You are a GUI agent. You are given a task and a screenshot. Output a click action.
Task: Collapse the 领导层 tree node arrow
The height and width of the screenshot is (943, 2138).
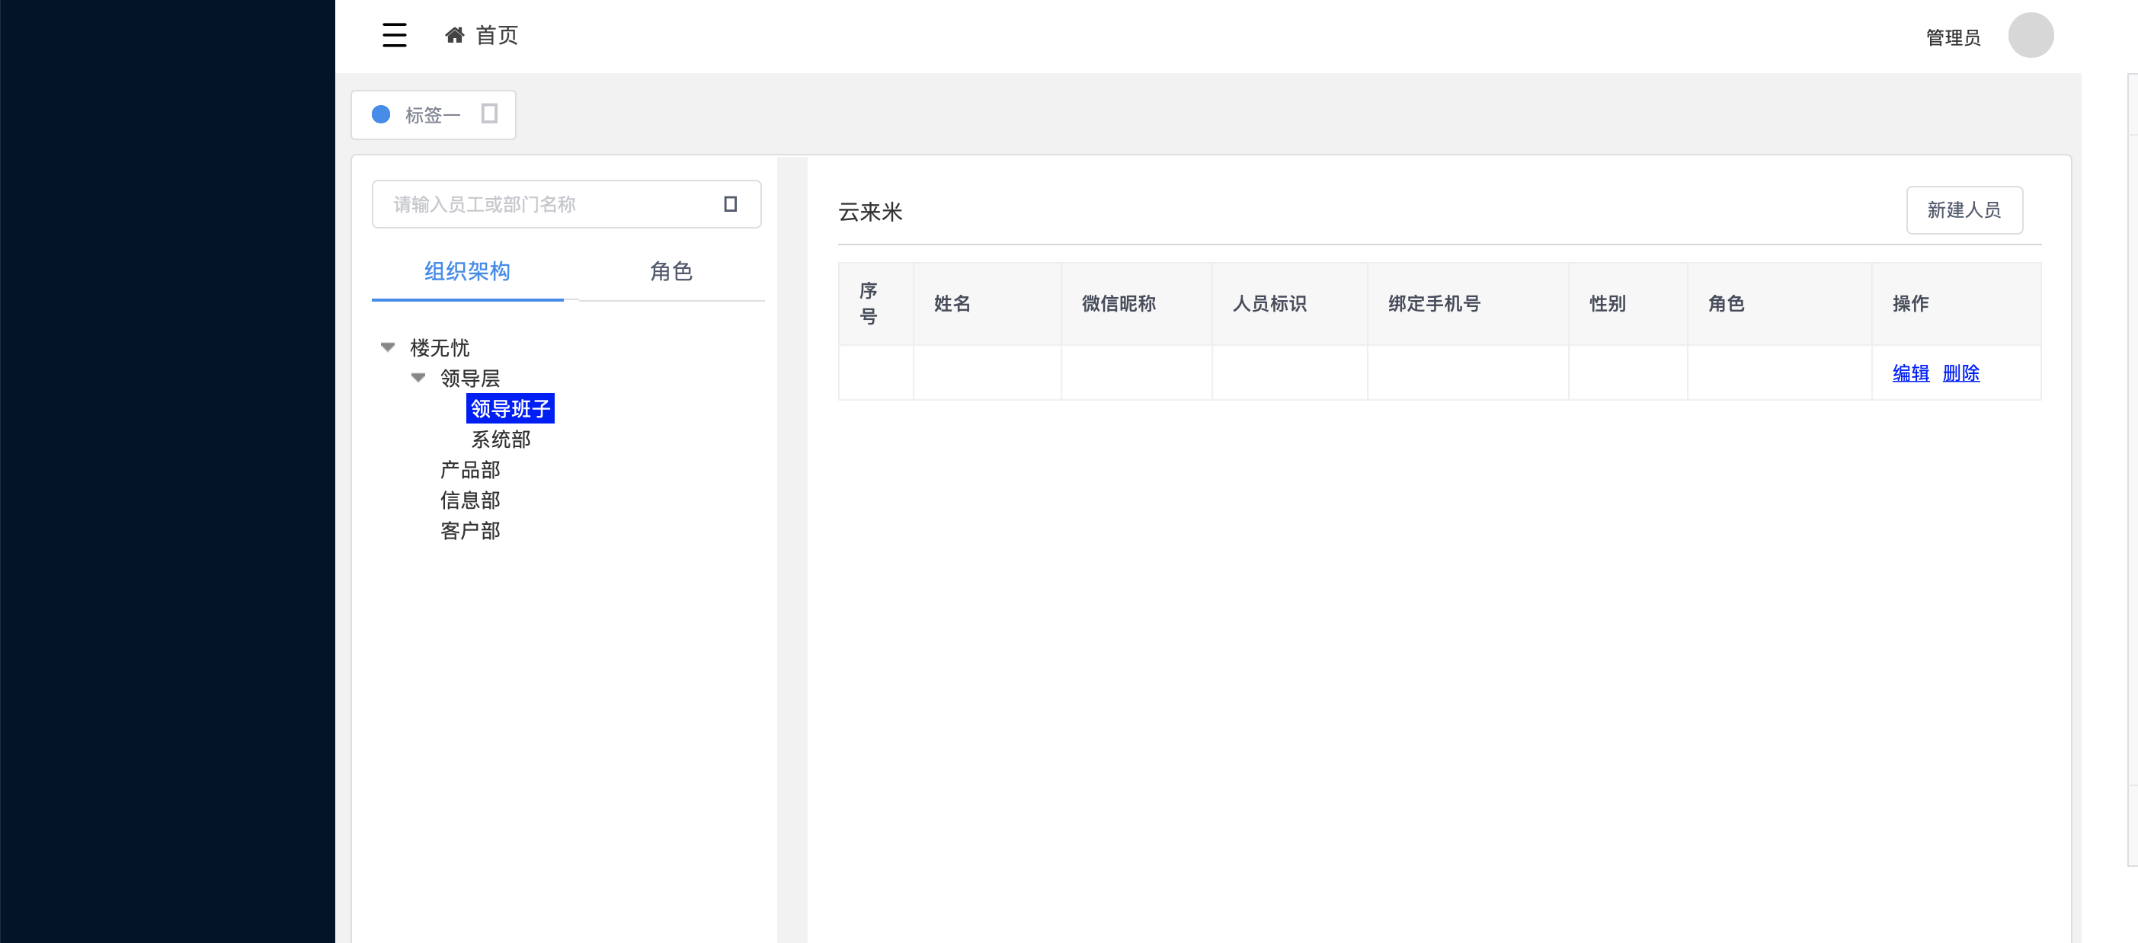pos(418,379)
